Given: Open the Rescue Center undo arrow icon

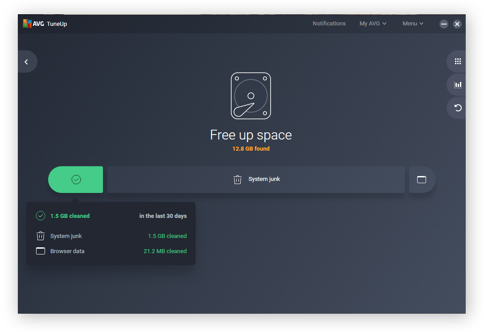Looking at the screenshot, I should click(457, 108).
